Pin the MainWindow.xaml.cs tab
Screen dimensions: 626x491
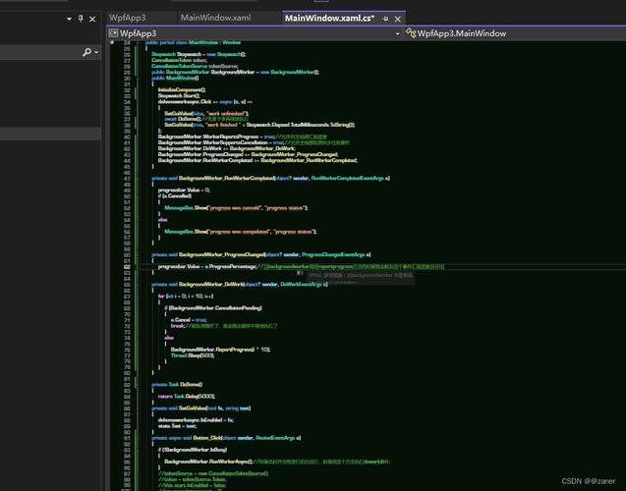click(x=385, y=19)
